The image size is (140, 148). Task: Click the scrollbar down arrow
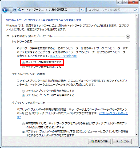(137, 135)
